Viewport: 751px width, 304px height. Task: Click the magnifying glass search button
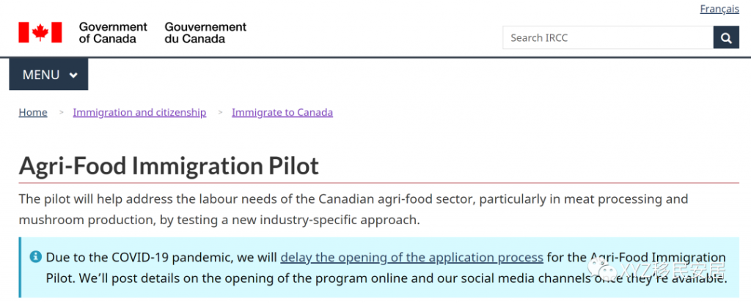click(x=726, y=38)
